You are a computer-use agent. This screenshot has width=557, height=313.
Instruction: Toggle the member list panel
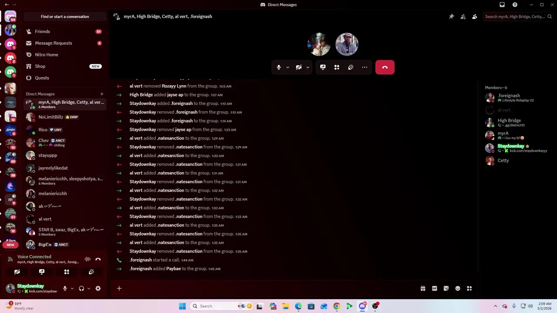pyautogui.click(x=474, y=17)
